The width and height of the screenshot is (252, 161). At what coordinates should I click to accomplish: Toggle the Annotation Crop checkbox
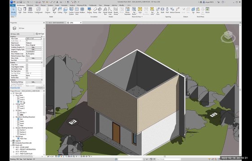pyautogui.click(x=27, y=69)
